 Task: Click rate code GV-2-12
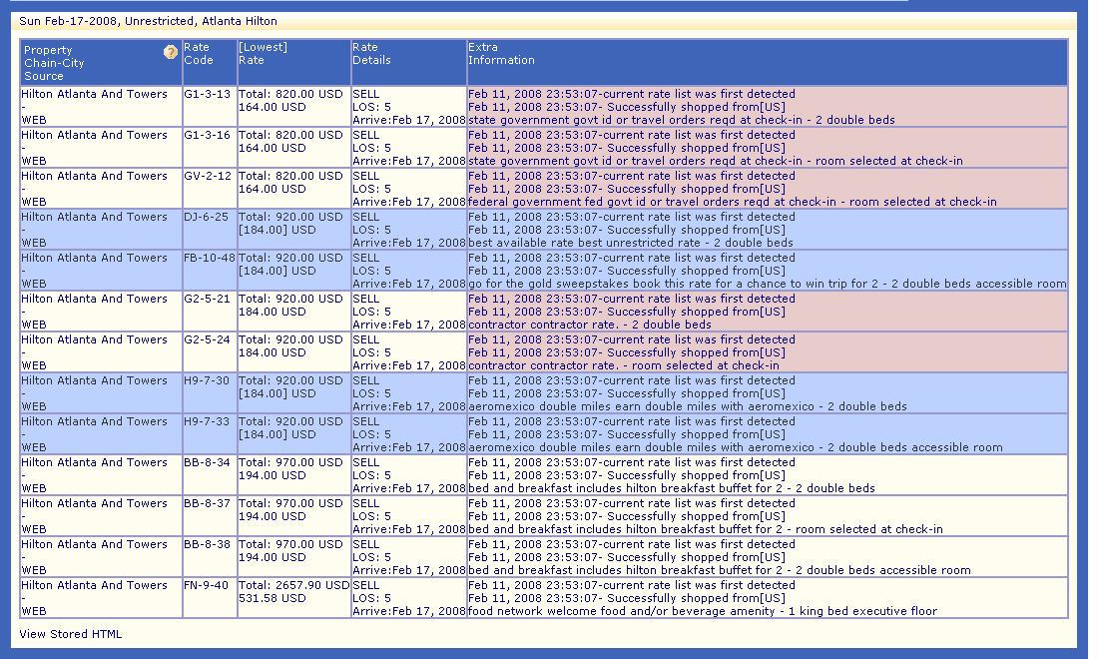208,176
